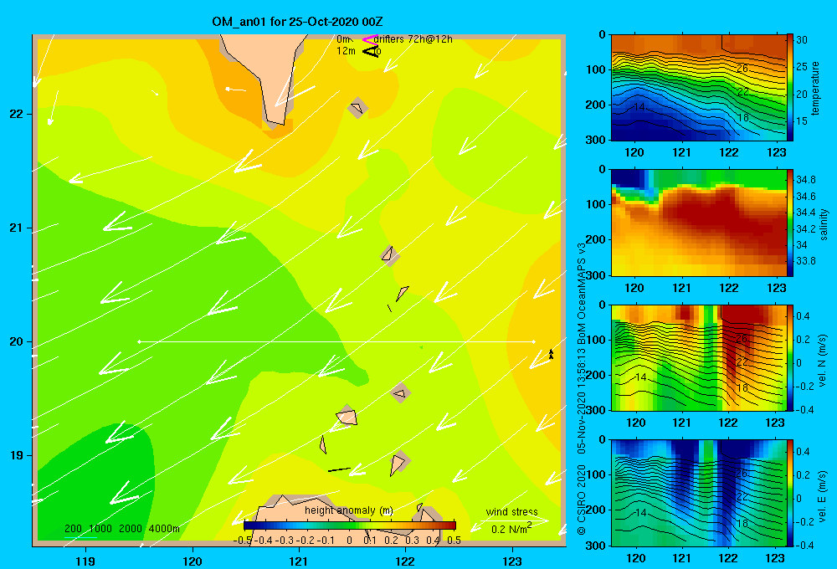Click the vertical 'salinity' axis title

pyautogui.click(x=824, y=225)
